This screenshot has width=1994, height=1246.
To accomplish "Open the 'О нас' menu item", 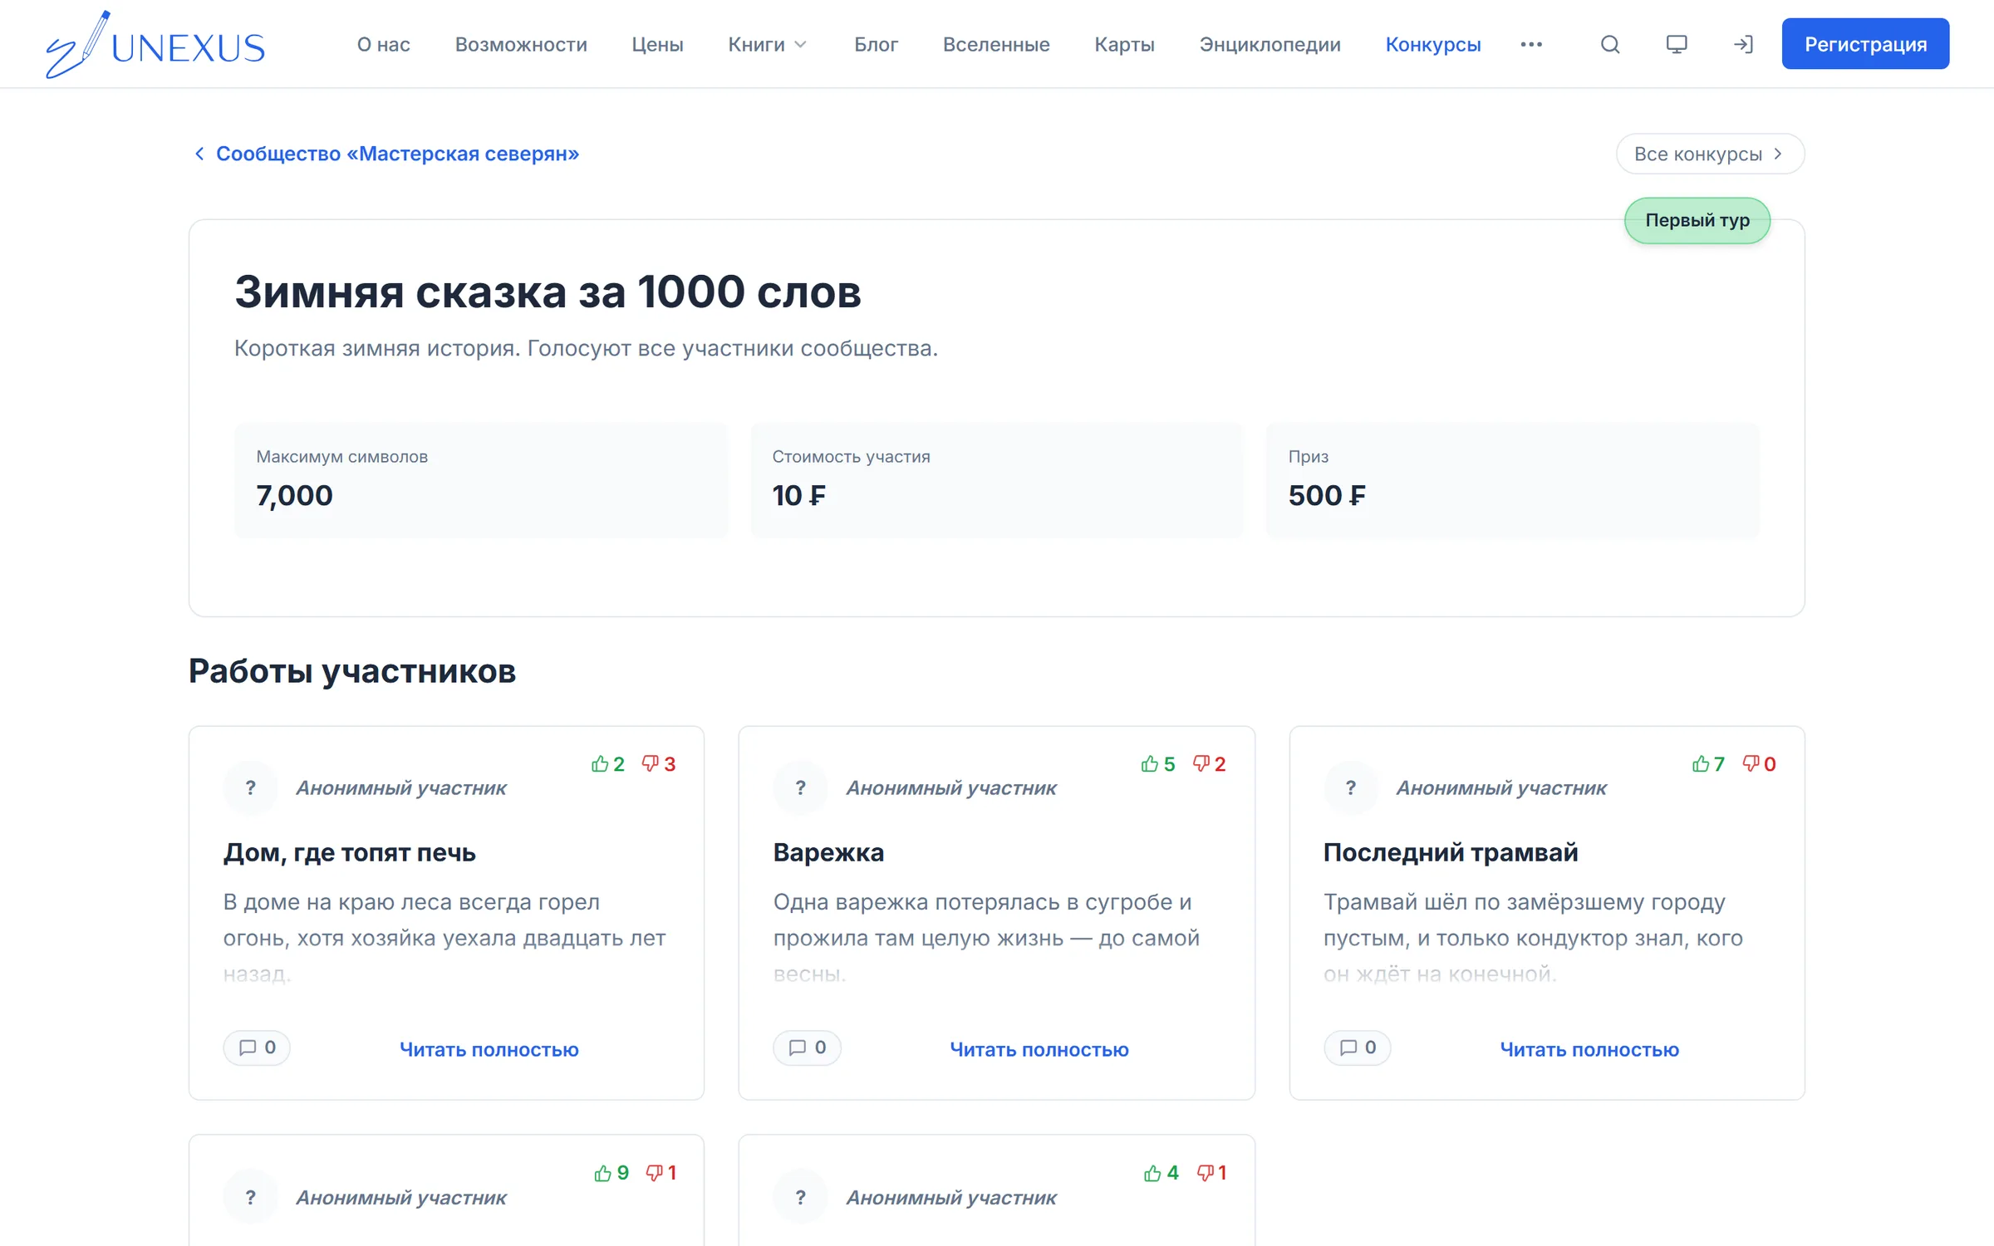I will tap(384, 44).
